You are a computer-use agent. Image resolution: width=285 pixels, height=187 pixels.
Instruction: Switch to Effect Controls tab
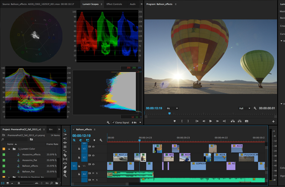(x=114, y=4)
